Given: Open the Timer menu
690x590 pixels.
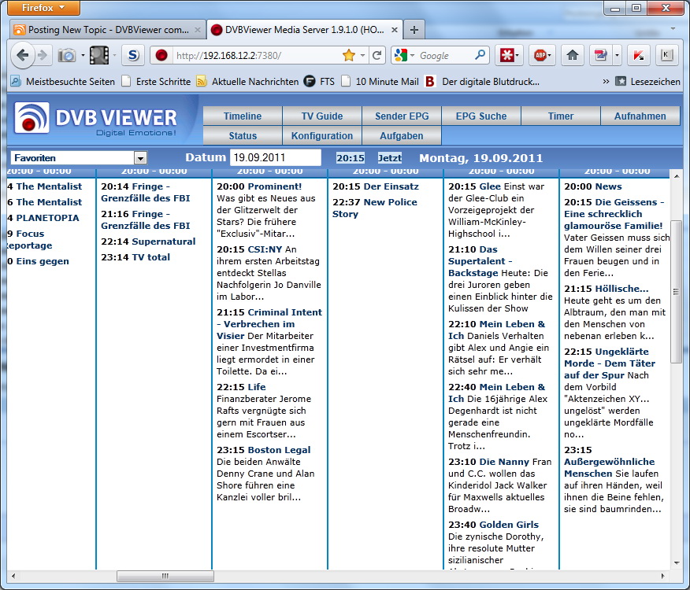Looking at the screenshot, I should coord(561,116).
